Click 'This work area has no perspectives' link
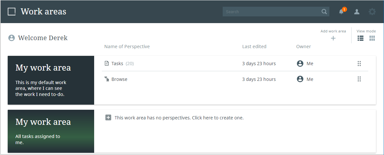 point(179,118)
